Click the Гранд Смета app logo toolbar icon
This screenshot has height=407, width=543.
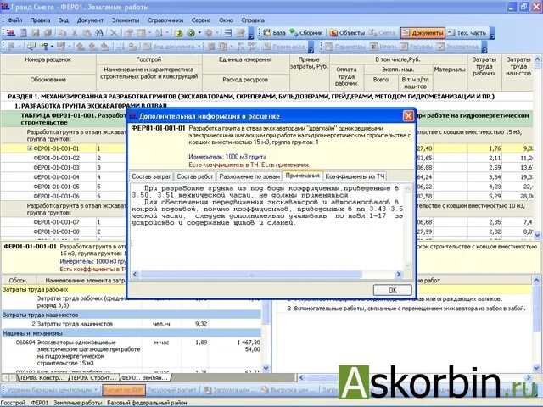click(x=11, y=33)
